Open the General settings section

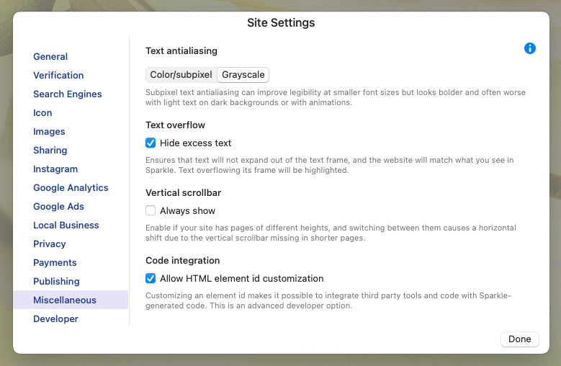[50, 57]
